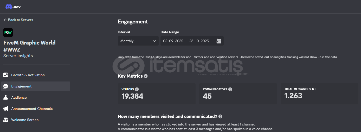
Task: Open the date range calendar picker
Action: coord(219,41)
